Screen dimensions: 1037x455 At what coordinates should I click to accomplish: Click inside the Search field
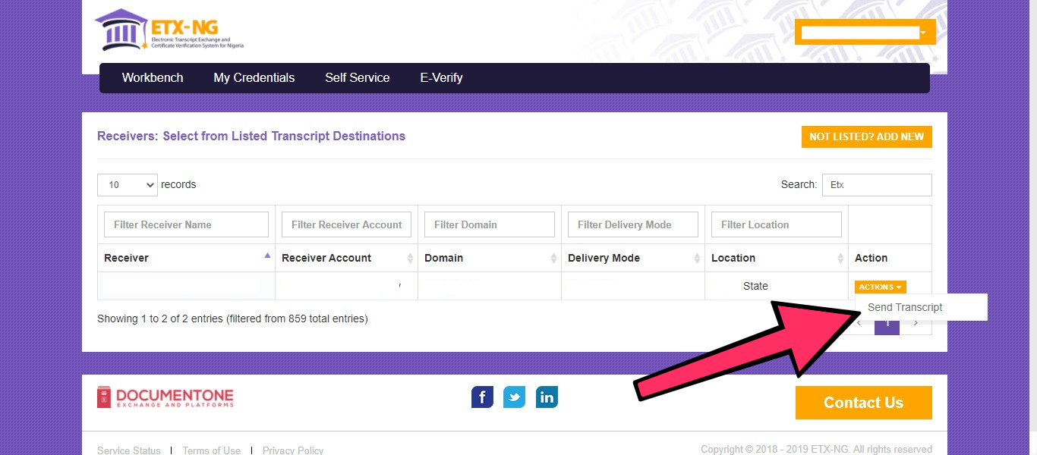pos(877,184)
